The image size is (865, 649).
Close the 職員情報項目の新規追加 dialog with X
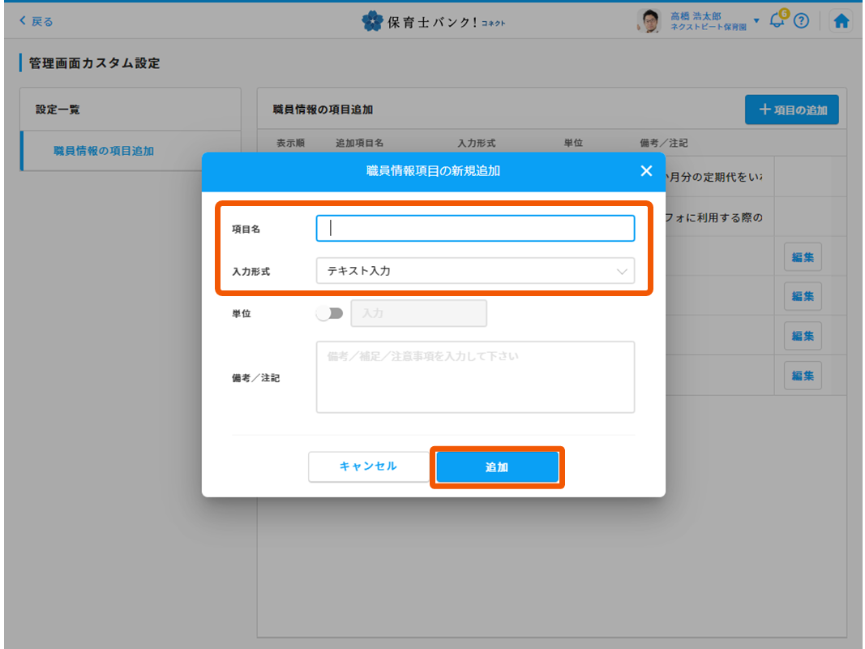tap(646, 170)
